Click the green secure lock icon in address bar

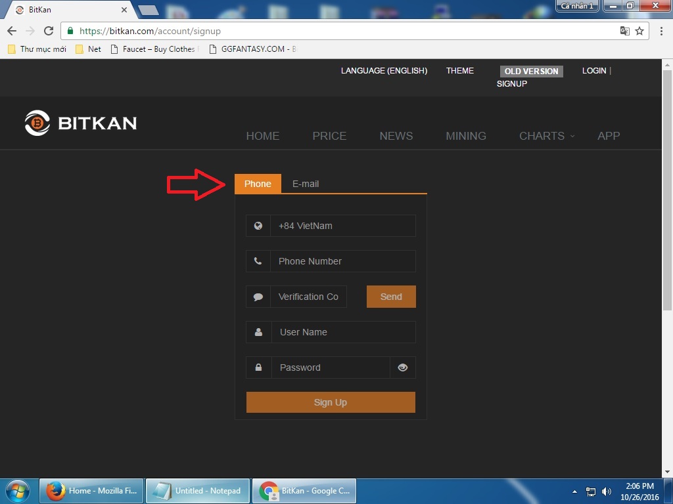coord(70,31)
